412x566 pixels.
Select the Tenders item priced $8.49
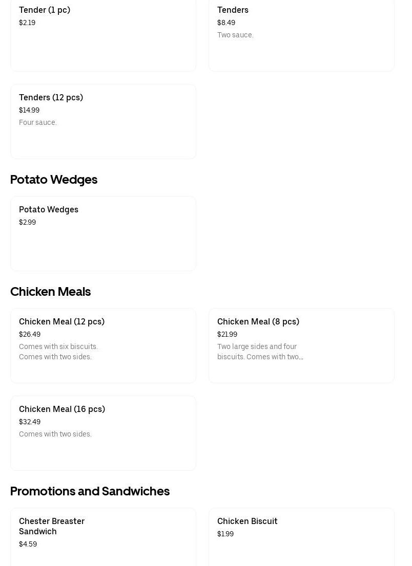coord(301,36)
